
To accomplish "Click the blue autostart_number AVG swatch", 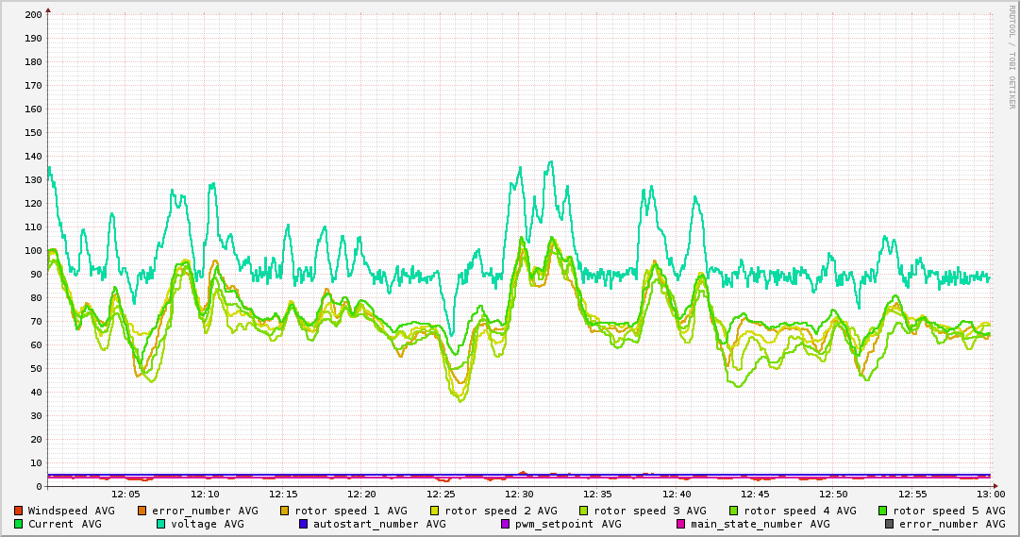I will 304,524.
